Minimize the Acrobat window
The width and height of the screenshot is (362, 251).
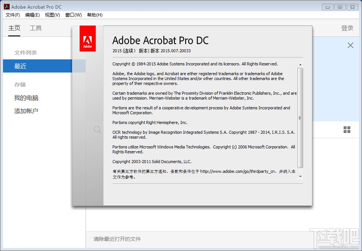click(x=327, y=7)
